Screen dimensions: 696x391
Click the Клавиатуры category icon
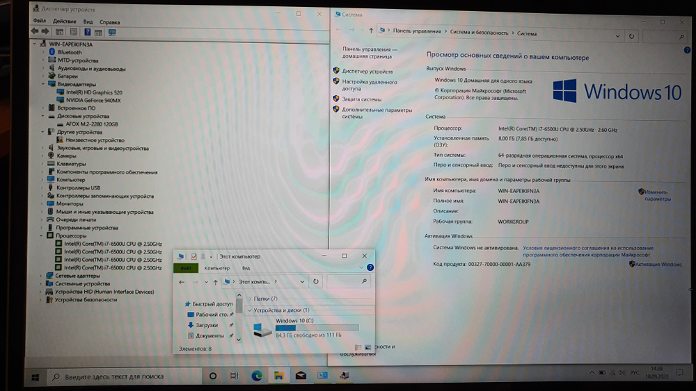51,163
